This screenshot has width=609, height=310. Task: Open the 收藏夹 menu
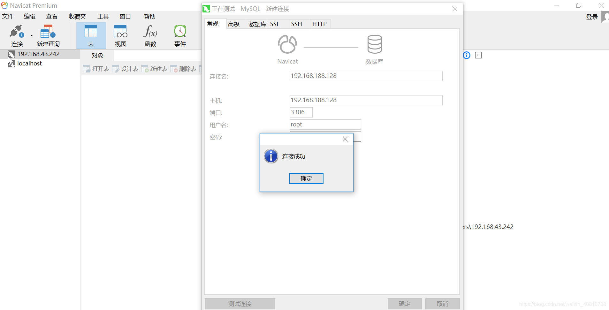click(x=77, y=16)
